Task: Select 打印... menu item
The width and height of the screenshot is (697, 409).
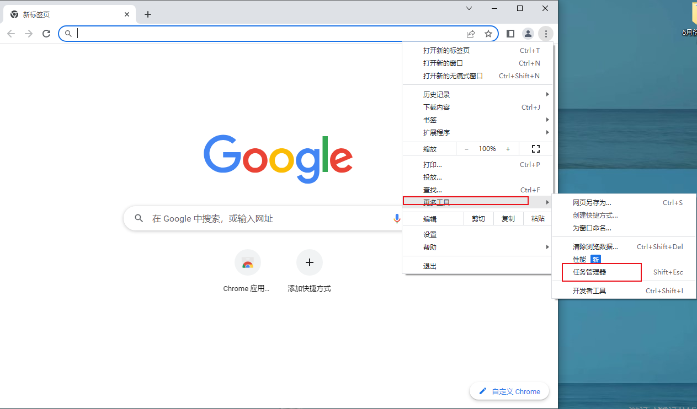Action: [477, 164]
